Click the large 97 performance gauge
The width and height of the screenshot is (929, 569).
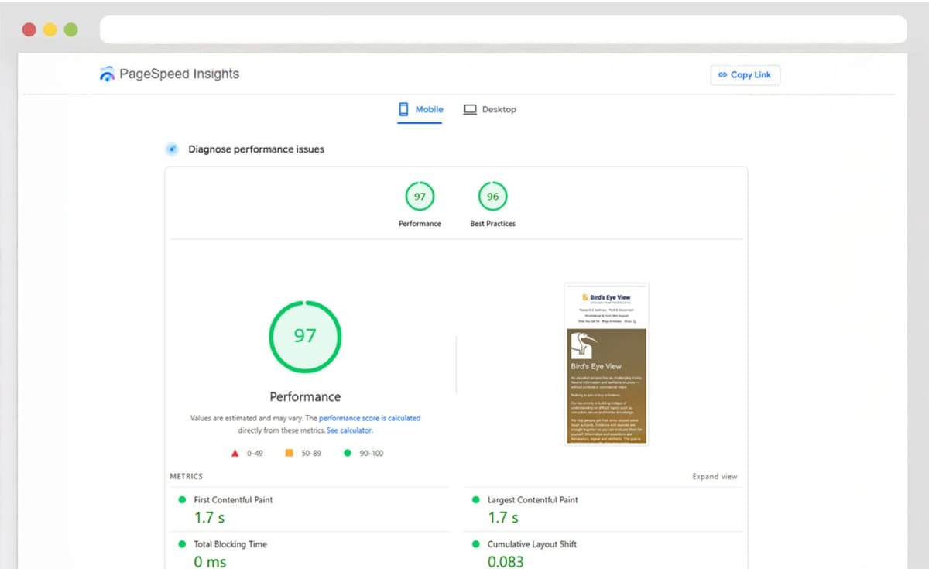(305, 336)
